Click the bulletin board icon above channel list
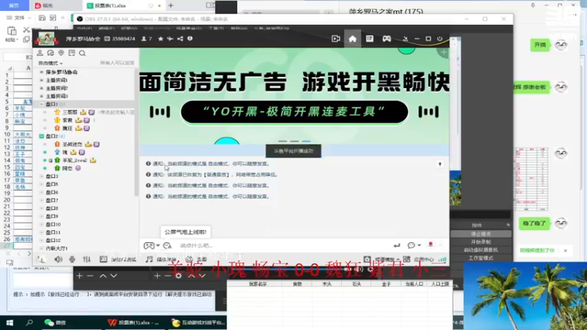587x330 pixels. tap(71, 53)
